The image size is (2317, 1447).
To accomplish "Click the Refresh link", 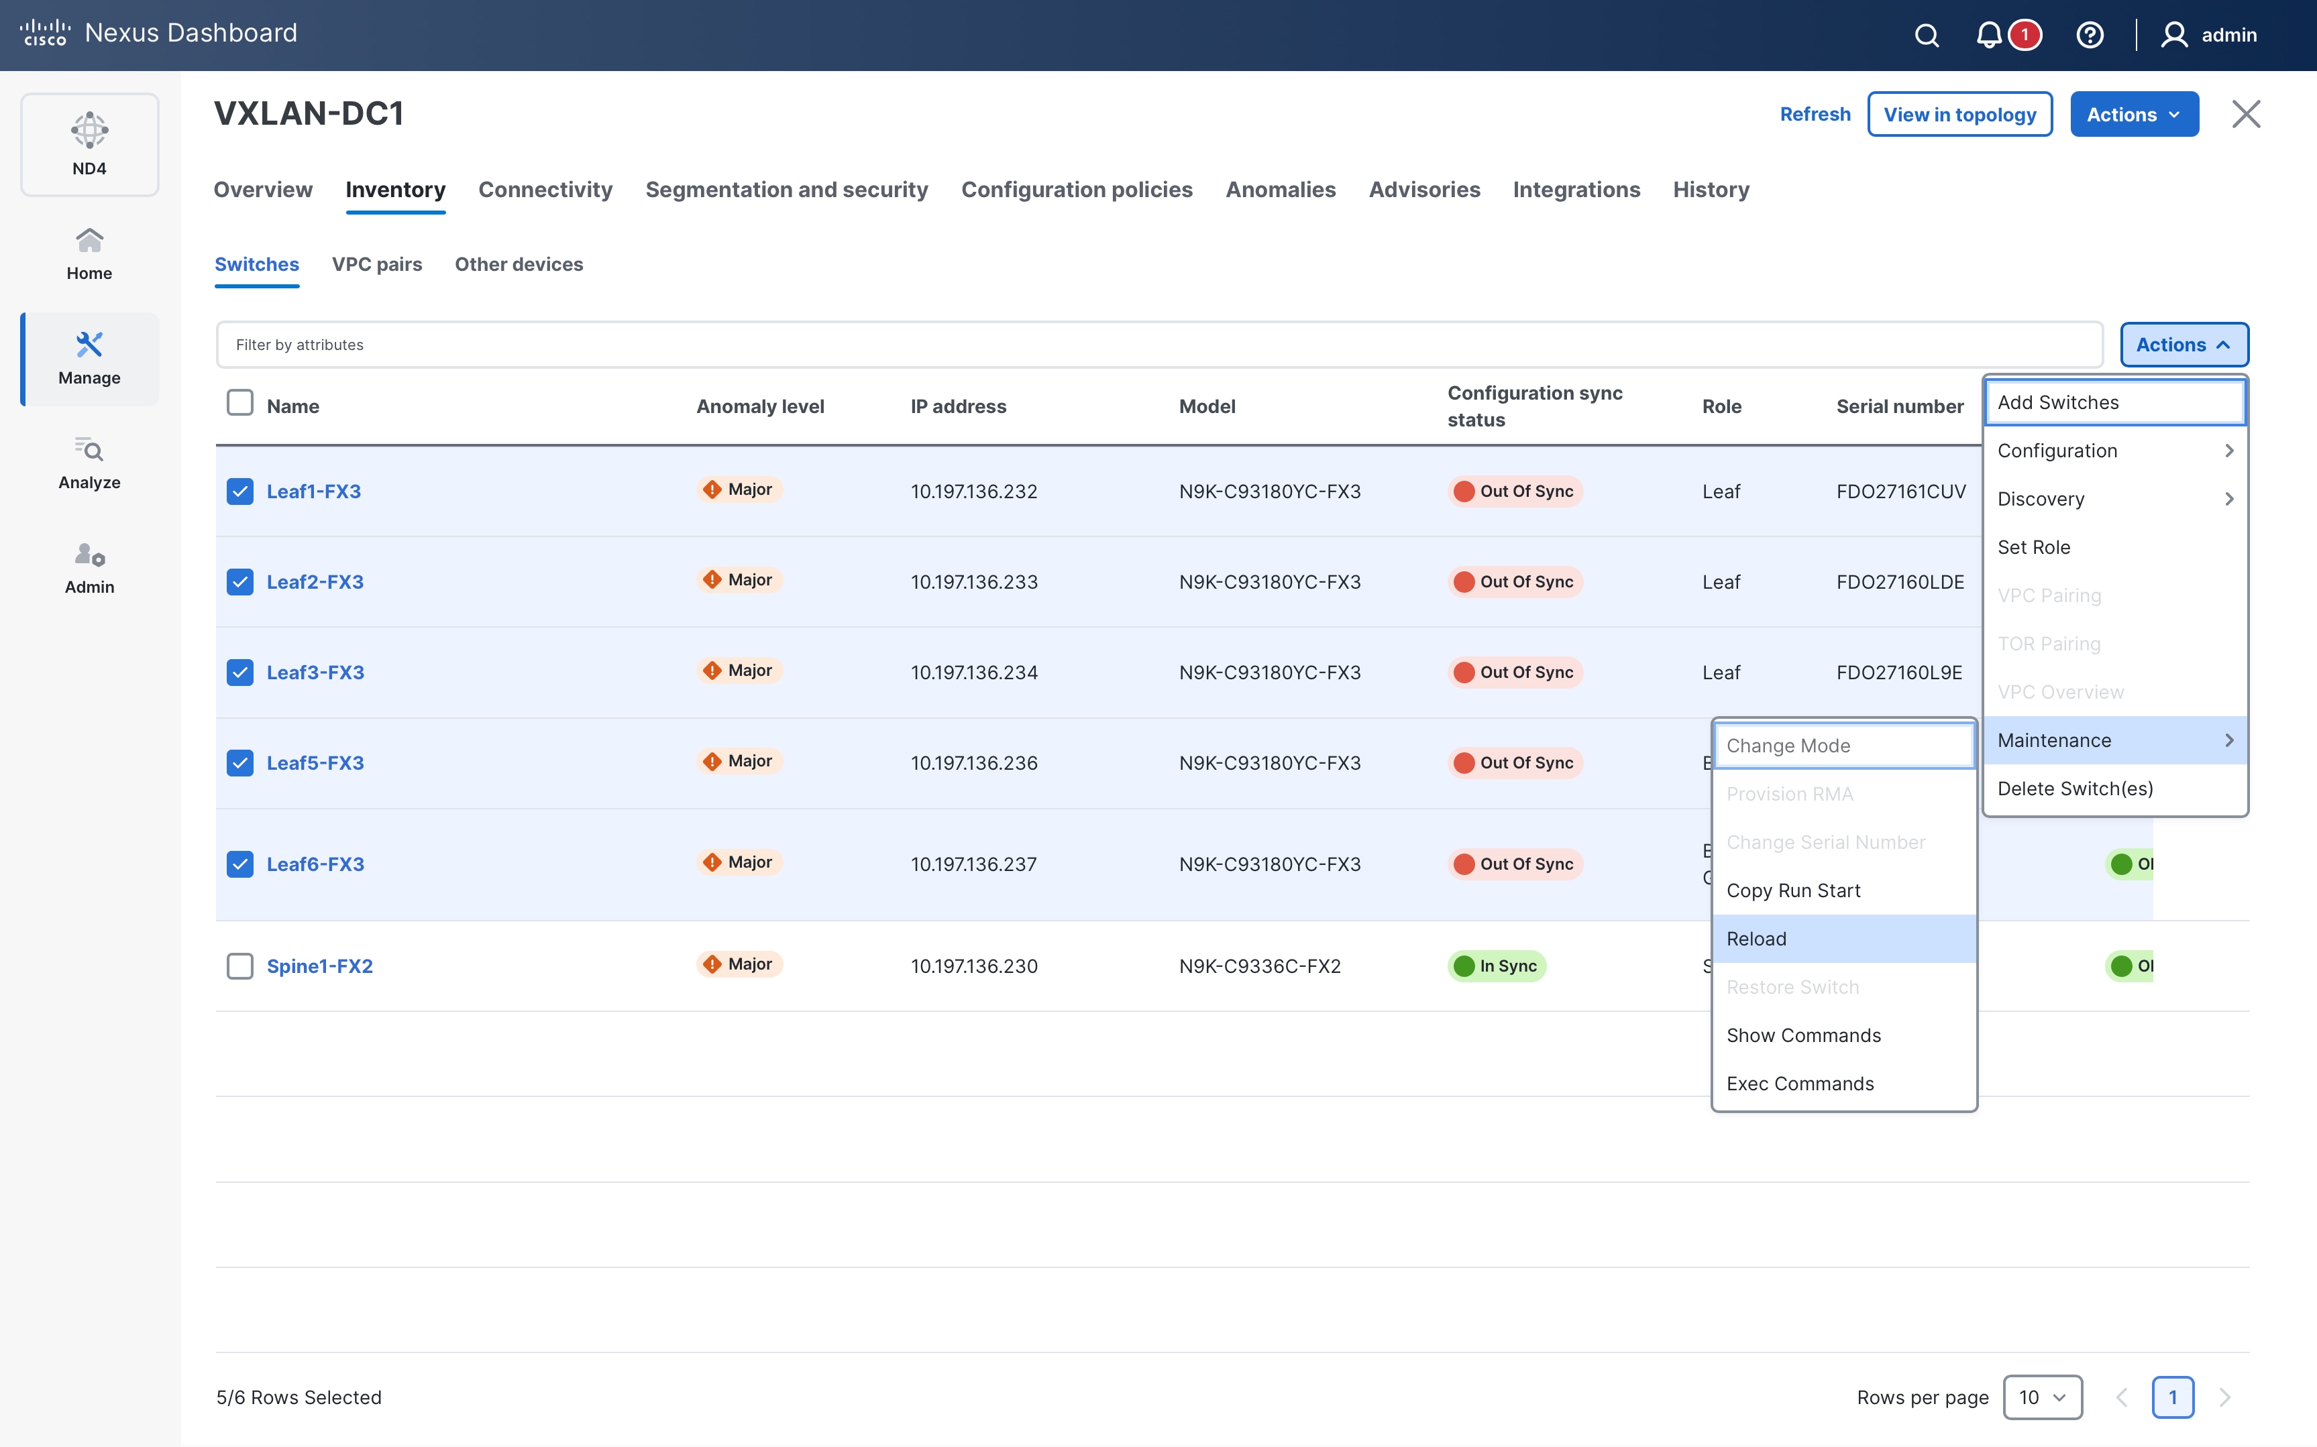I will tap(1815, 114).
